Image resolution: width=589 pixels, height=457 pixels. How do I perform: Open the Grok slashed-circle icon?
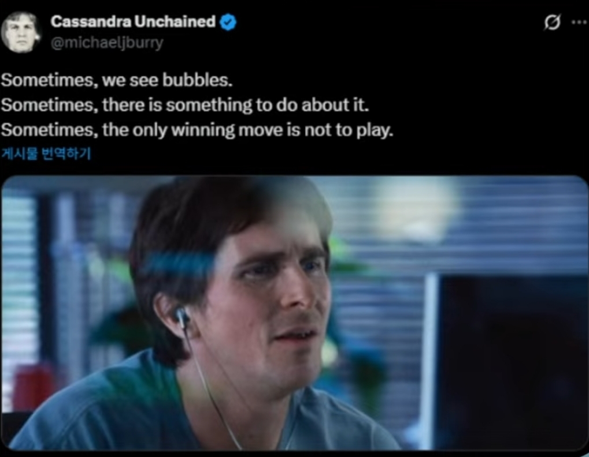(x=552, y=23)
